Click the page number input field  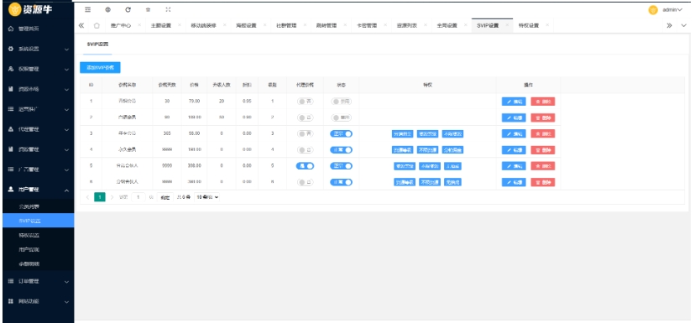point(138,197)
